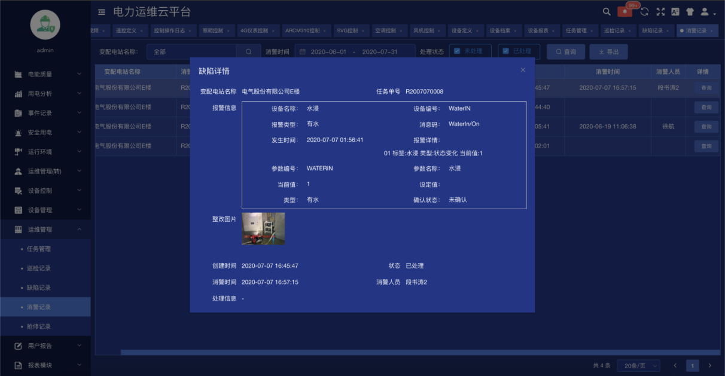
Task: Click the 消警时间 column header
Action: (608, 72)
